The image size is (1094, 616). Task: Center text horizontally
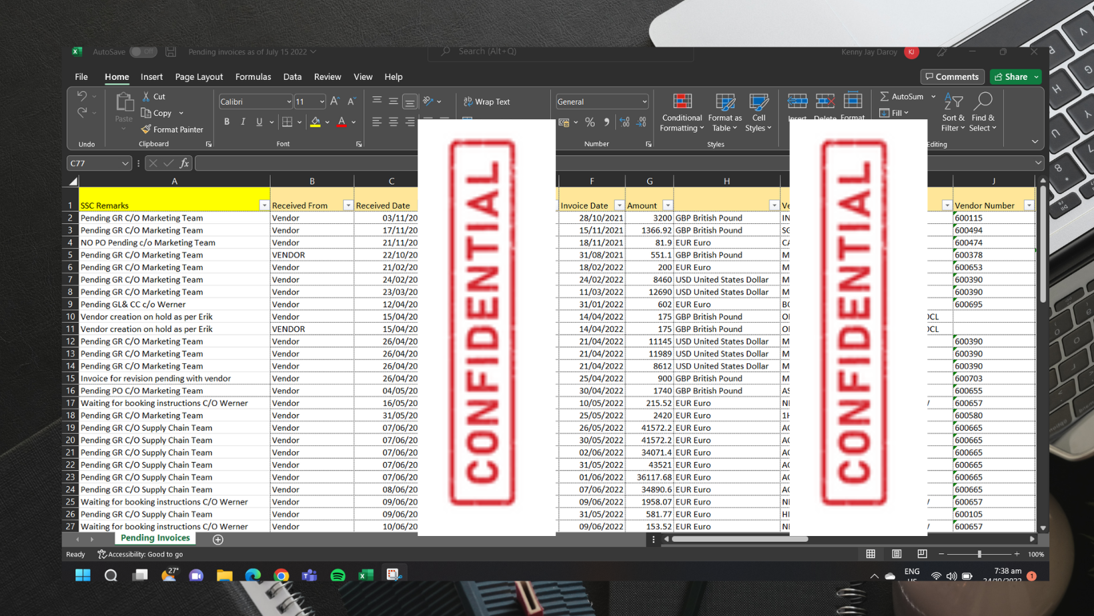394,122
